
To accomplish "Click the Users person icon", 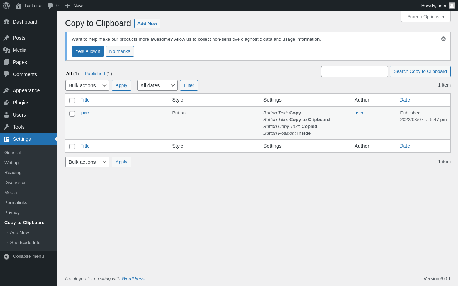I will [6, 115].
